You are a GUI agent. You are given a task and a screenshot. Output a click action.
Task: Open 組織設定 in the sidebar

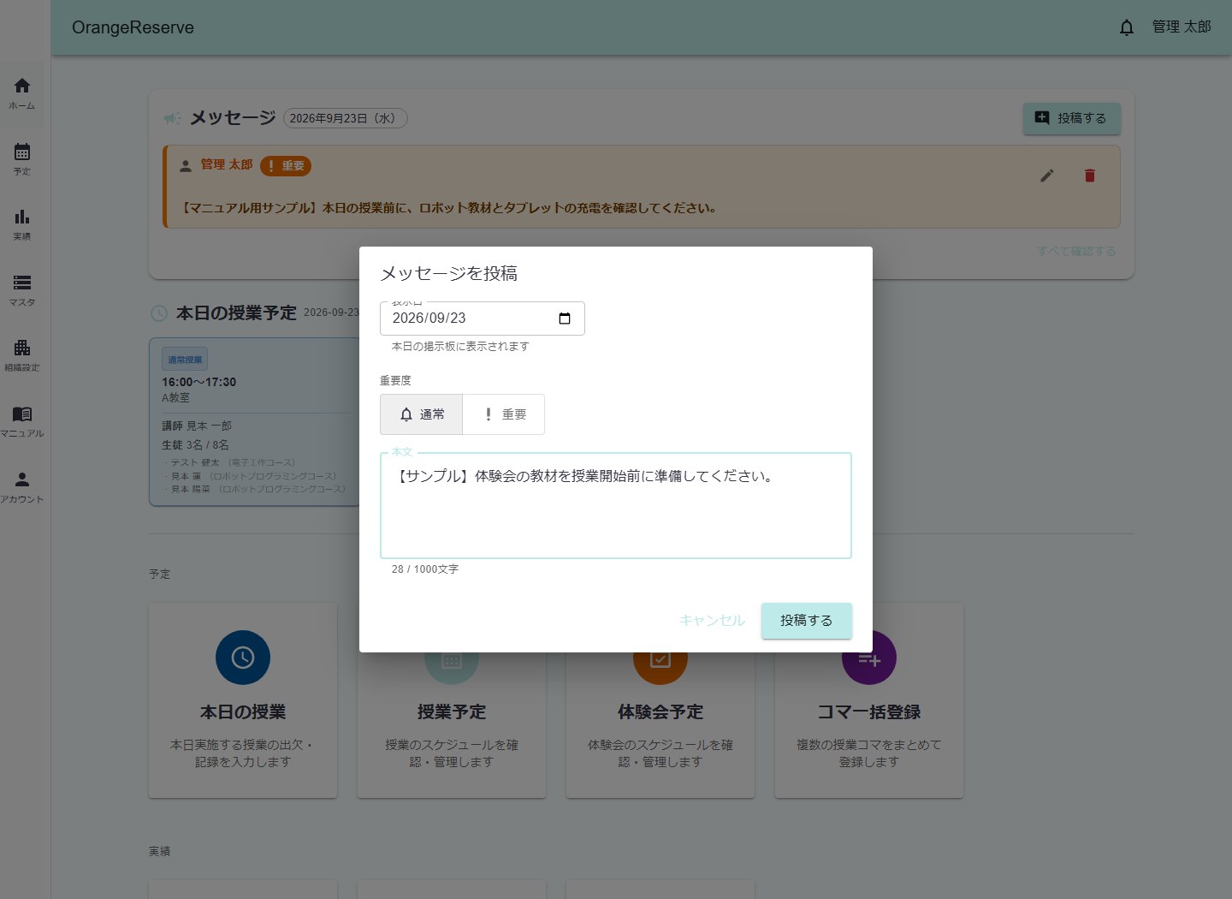pyautogui.click(x=22, y=355)
